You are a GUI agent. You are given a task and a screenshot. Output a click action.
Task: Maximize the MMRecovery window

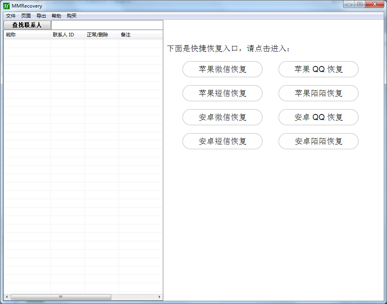(x=360, y=4)
